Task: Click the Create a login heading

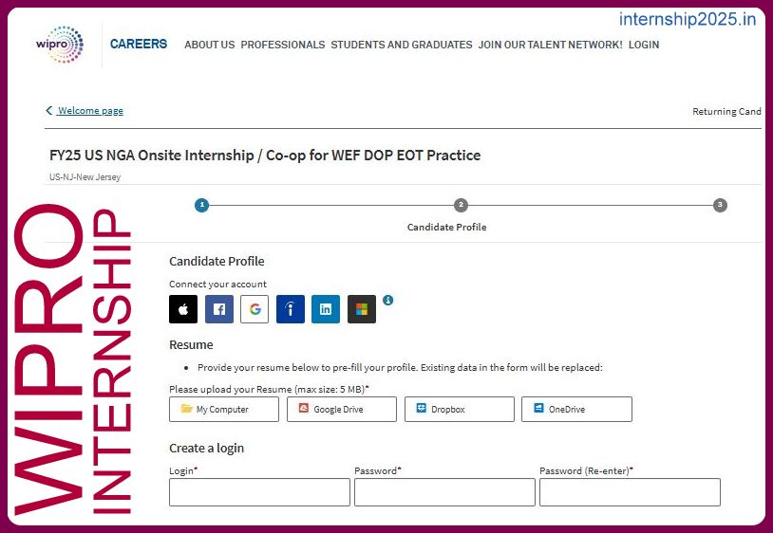Action: 207,449
